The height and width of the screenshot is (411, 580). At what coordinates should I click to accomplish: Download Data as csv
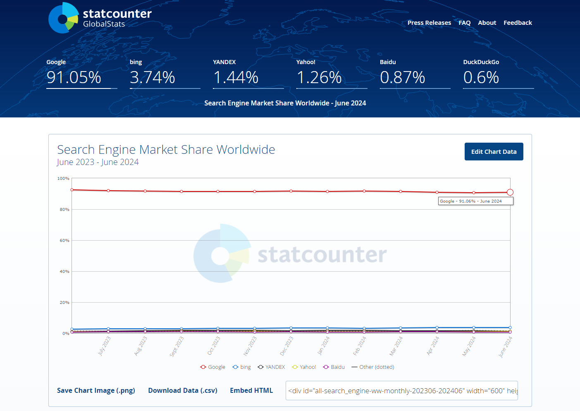click(x=183, y=390)
